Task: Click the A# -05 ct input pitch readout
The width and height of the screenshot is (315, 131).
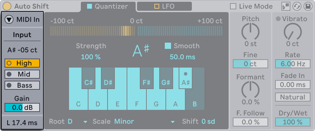Action: pyautogui.click(x=22, y=50)
